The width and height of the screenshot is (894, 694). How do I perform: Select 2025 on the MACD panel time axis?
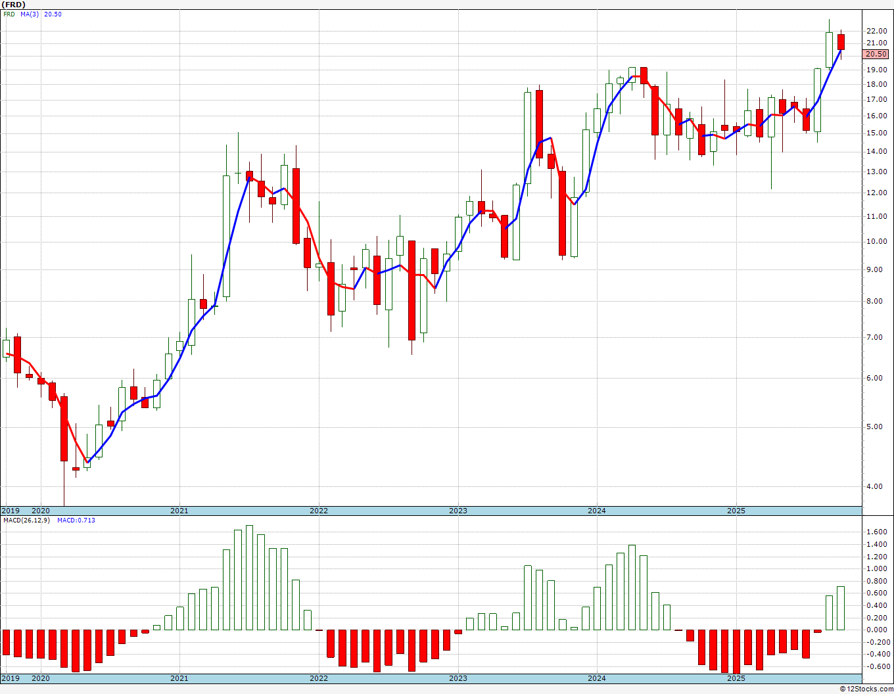[x=736, y=679]
